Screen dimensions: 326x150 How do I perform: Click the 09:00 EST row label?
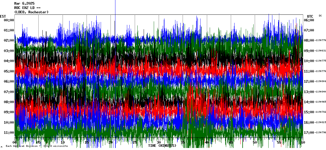(9, 112)
